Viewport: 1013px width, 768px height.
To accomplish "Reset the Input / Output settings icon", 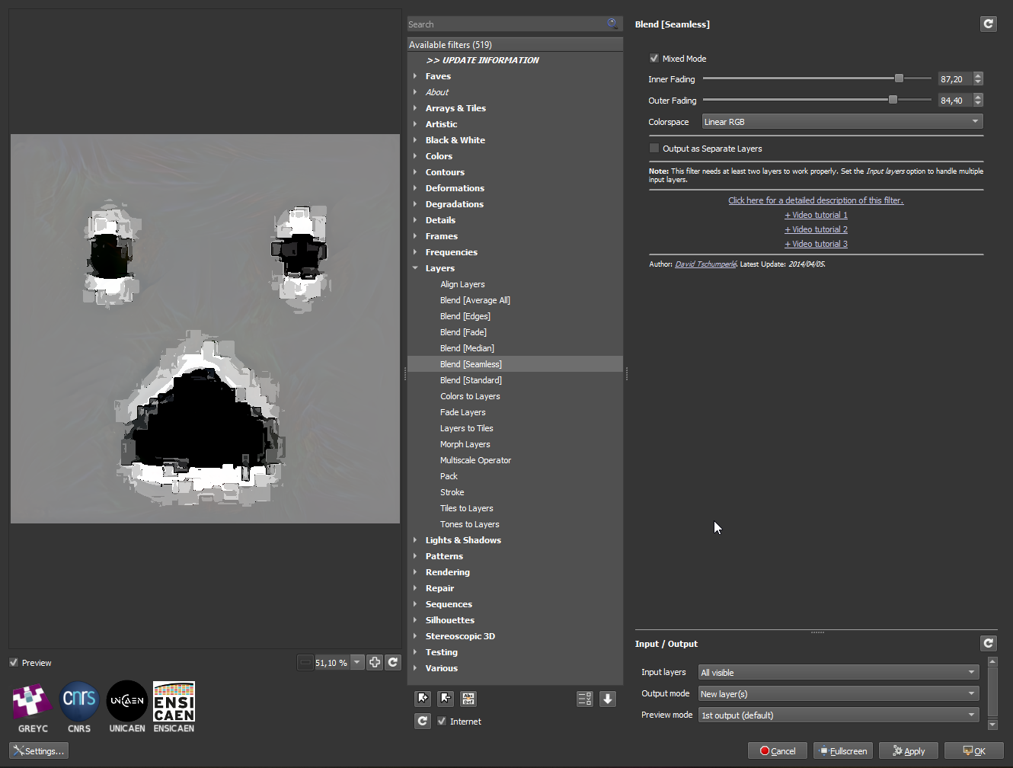I will 988,643.
